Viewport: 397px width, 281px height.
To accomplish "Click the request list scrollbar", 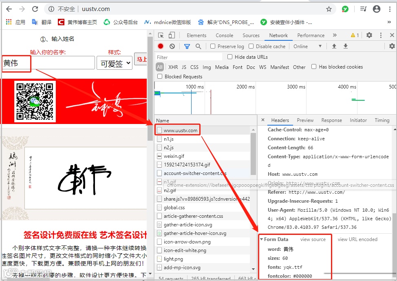I will (253, 153).
